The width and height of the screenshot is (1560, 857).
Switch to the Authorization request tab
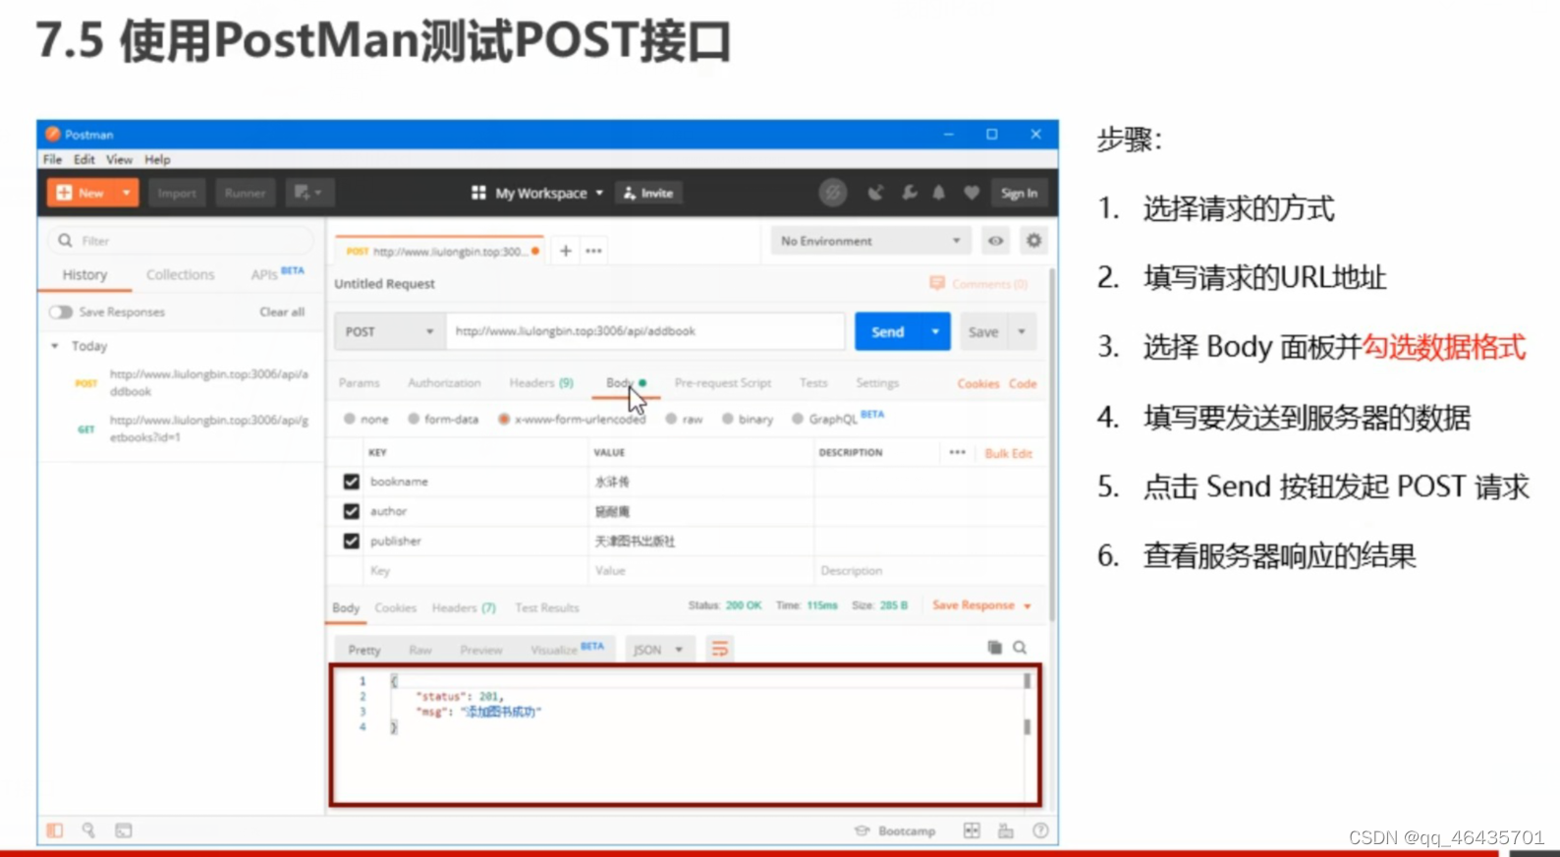[444, 383]
